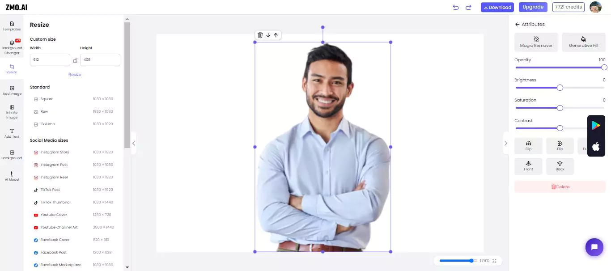Bring image to Front
This screenshot has height=271, width=611.
coord(528,166)
